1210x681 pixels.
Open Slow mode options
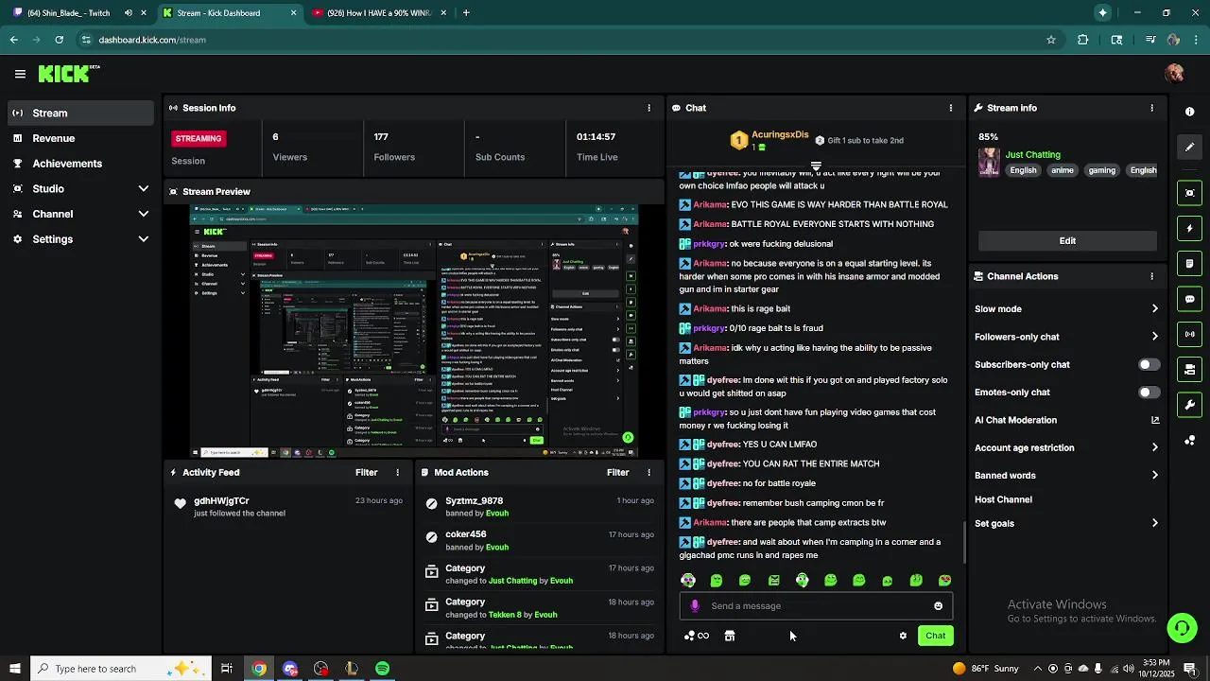pyautogui.click(x=1066, y=308)
